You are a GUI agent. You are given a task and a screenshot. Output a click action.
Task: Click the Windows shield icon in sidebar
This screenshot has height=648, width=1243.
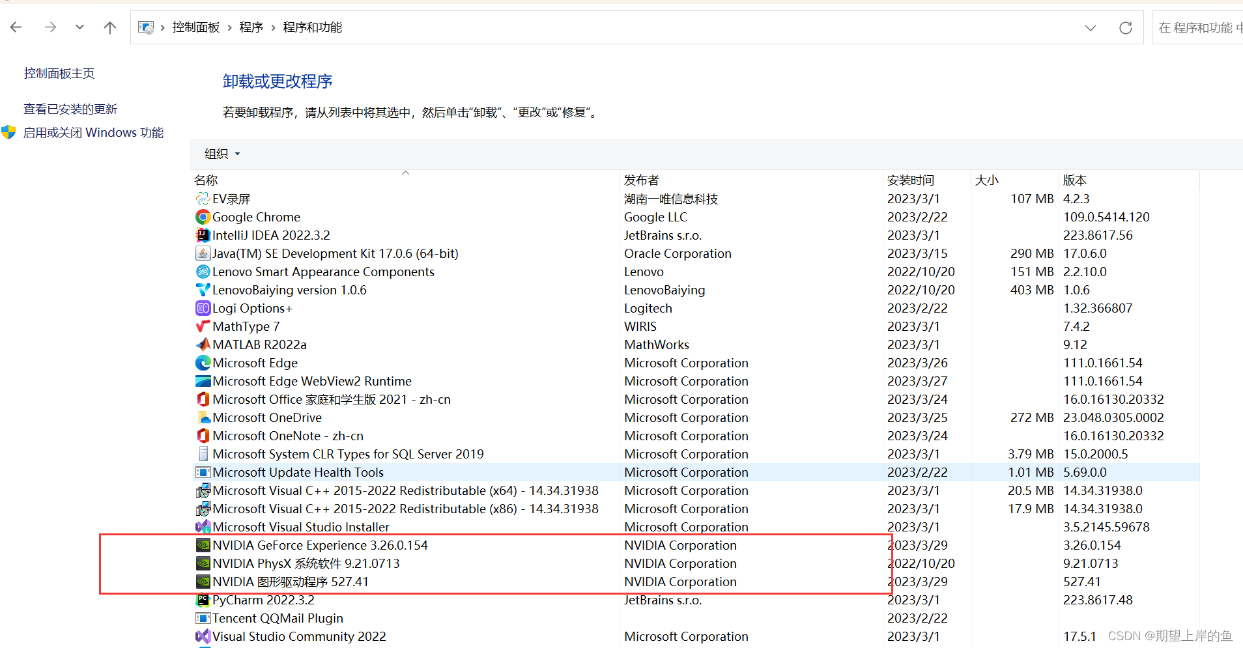[x=8, y=132]
